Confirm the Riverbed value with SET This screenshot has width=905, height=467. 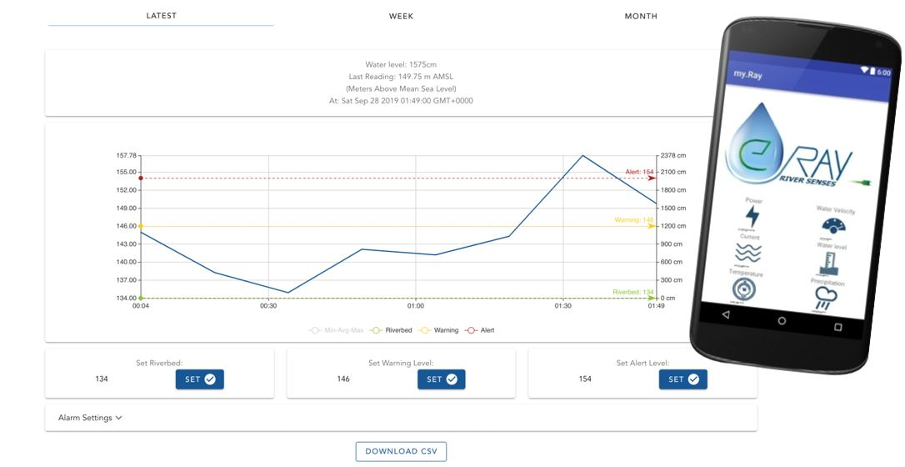click(x=199, y=379)
